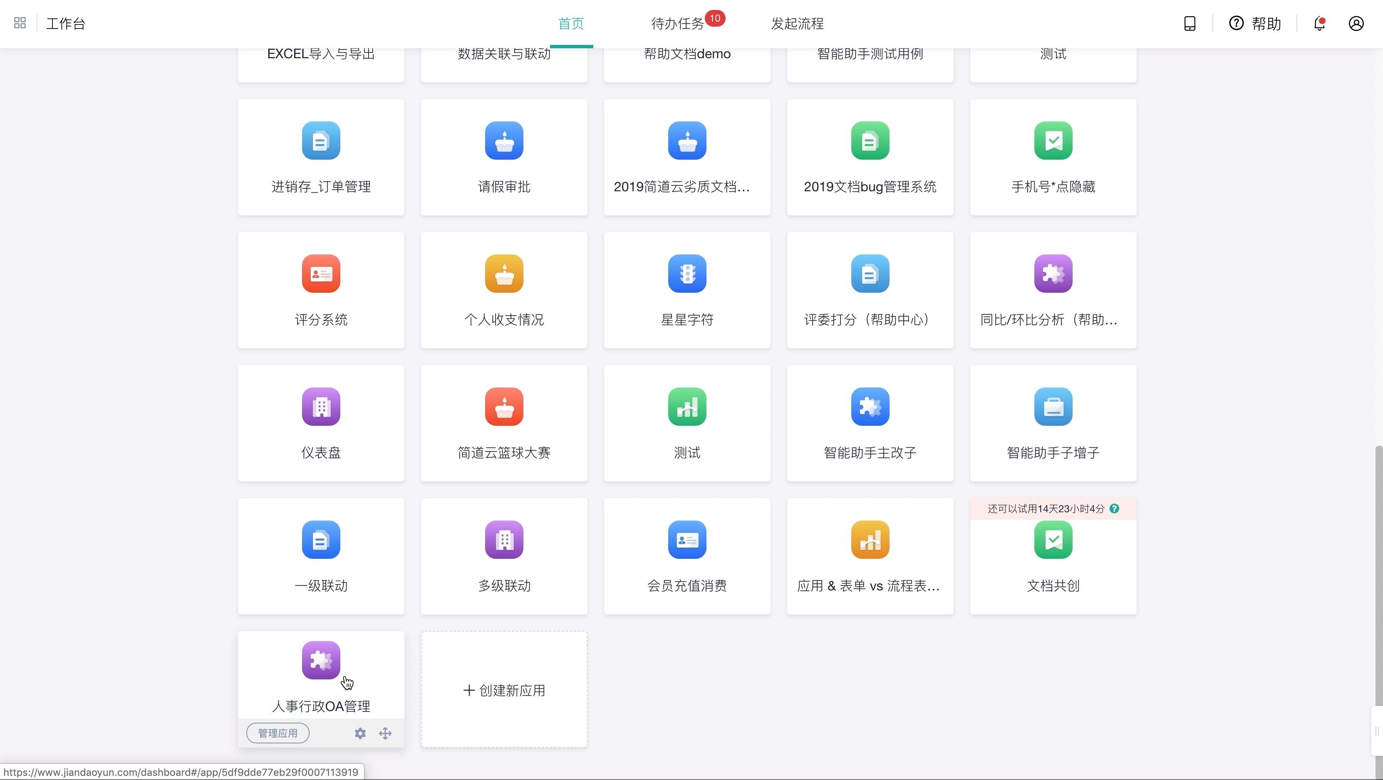
Task: Switch to 待办任务 tab
Action: coord(677,24)
